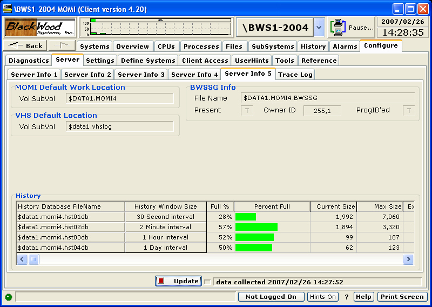This screenshot has height=307, width=432.
Task: Switch to the Diagnostics sub-tab
Action: point(29,61)
